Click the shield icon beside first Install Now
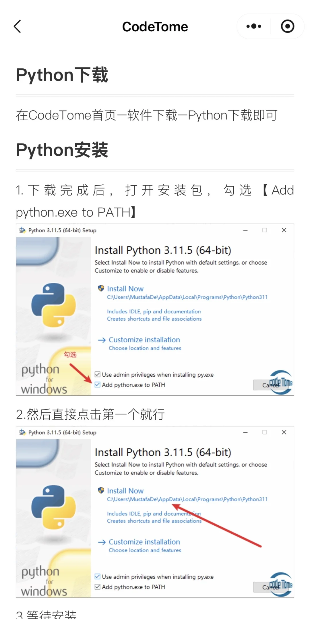 pos(101,288)
